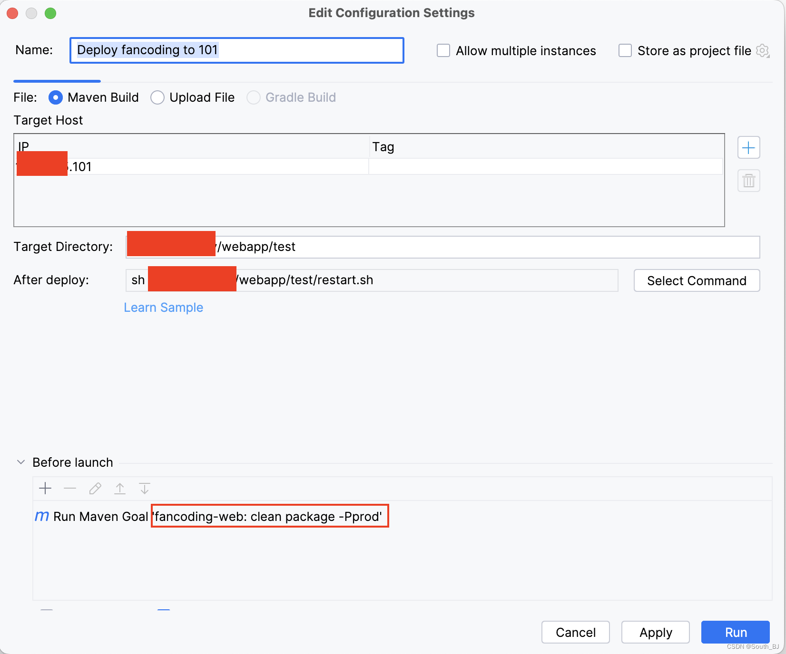Focus the Name input field

pyautogui.click(x=237, y=50)
